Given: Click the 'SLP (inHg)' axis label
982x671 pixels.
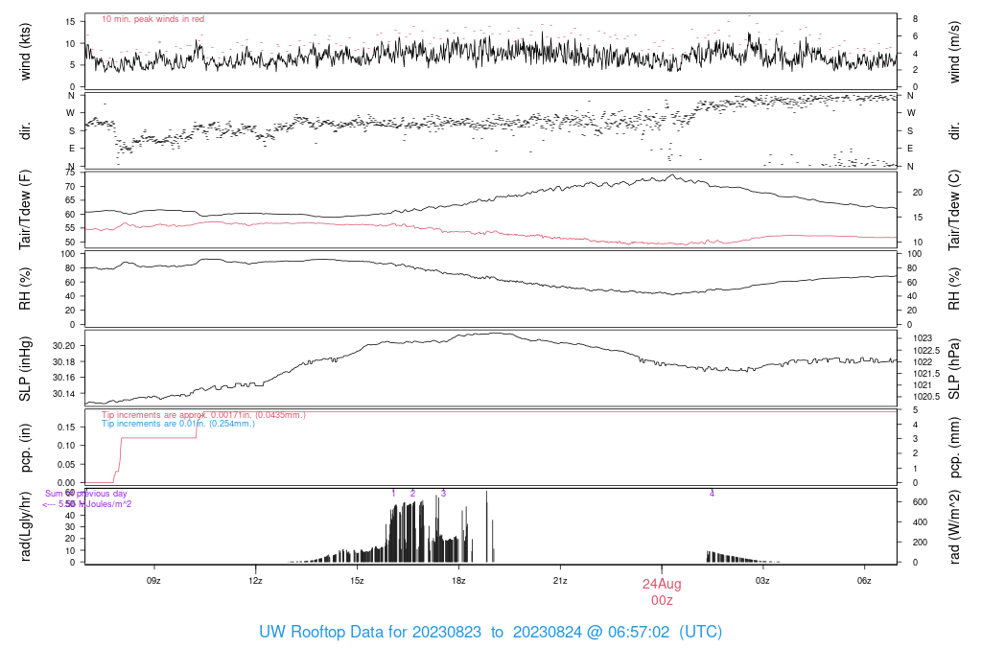Looking at the screenshot, I should (25, 369).
